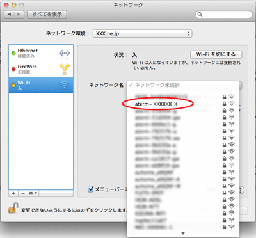Screen dimensions: 256x238
Task: Remove the service with the minus button
Action: click(x=23, y=193)
